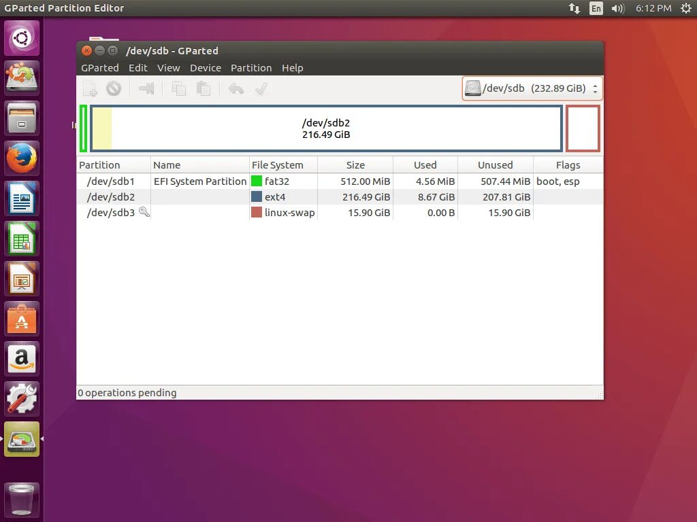Viewport: 697px width, 522px height.
Task: Open the Help menu
Action: click(293, 68)
